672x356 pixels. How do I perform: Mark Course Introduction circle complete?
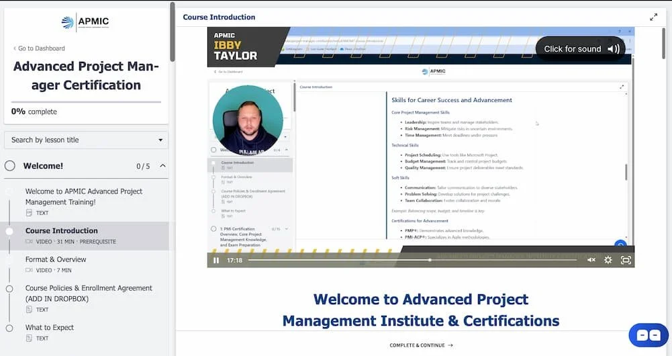9,231
